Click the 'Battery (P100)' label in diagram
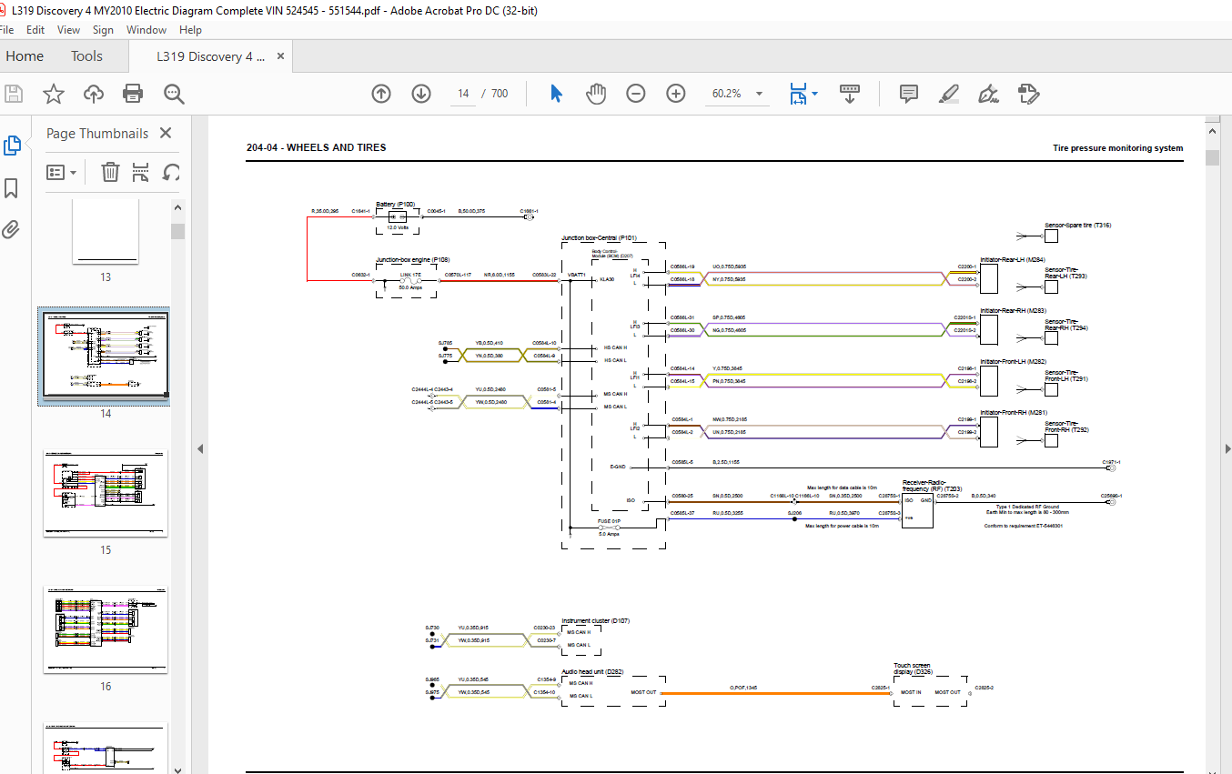 (395, 205)
